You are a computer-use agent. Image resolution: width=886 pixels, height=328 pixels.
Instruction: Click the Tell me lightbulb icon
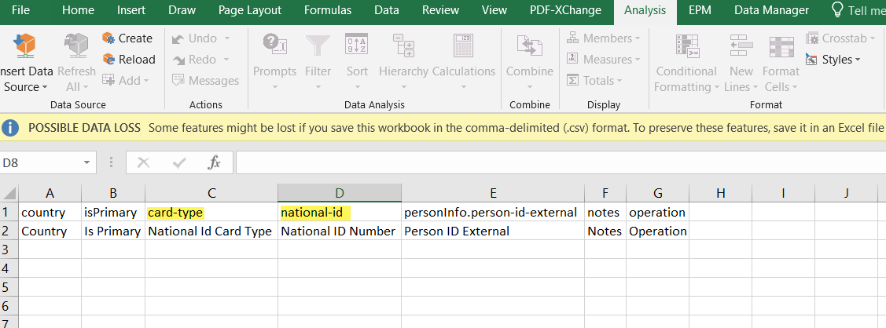[836, 10]
